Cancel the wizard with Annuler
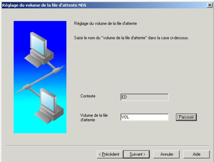This screenshot has width=214, height=162. click(166, 154)
